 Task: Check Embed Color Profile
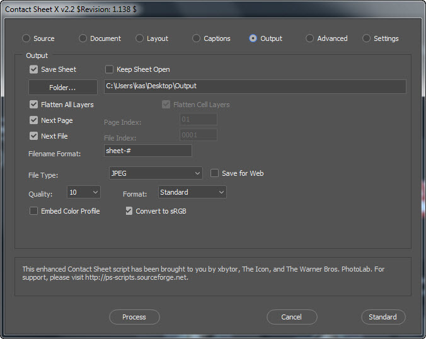33,211
